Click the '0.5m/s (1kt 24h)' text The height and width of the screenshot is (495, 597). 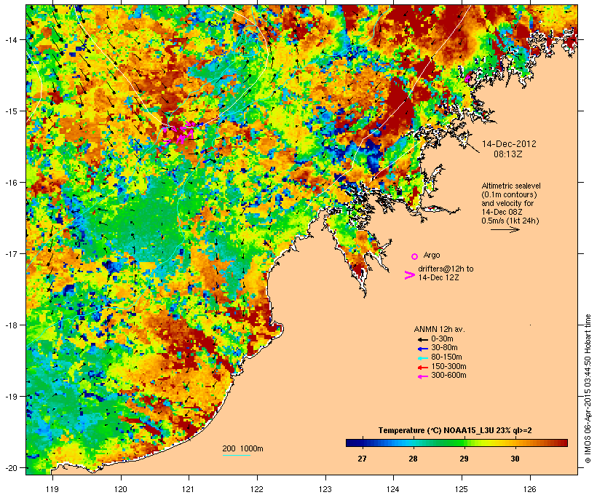coord(510,221)
